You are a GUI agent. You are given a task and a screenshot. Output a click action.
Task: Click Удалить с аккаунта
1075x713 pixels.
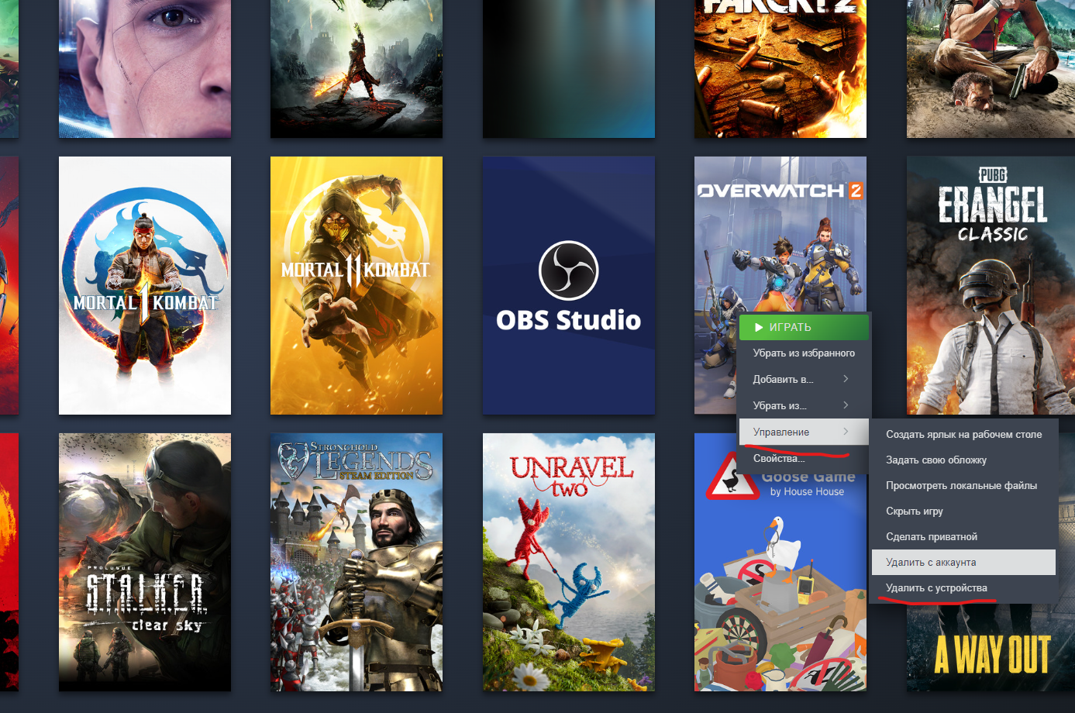(963, 563)
